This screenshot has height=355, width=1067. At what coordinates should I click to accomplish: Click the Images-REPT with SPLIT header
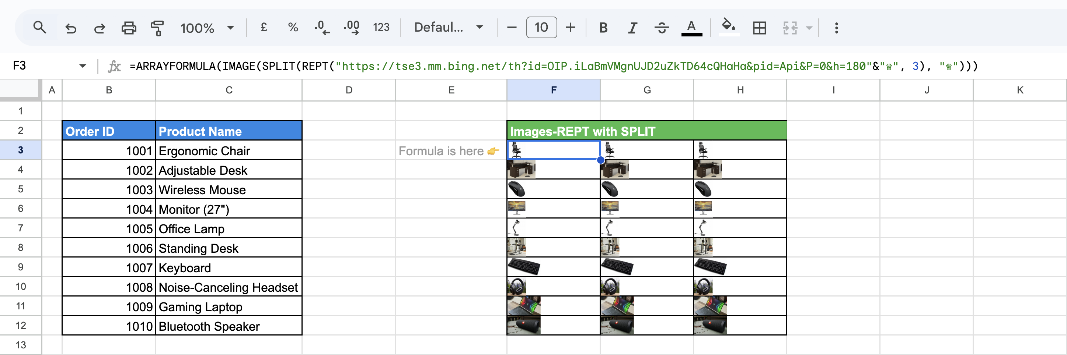[x=646, y=131]
